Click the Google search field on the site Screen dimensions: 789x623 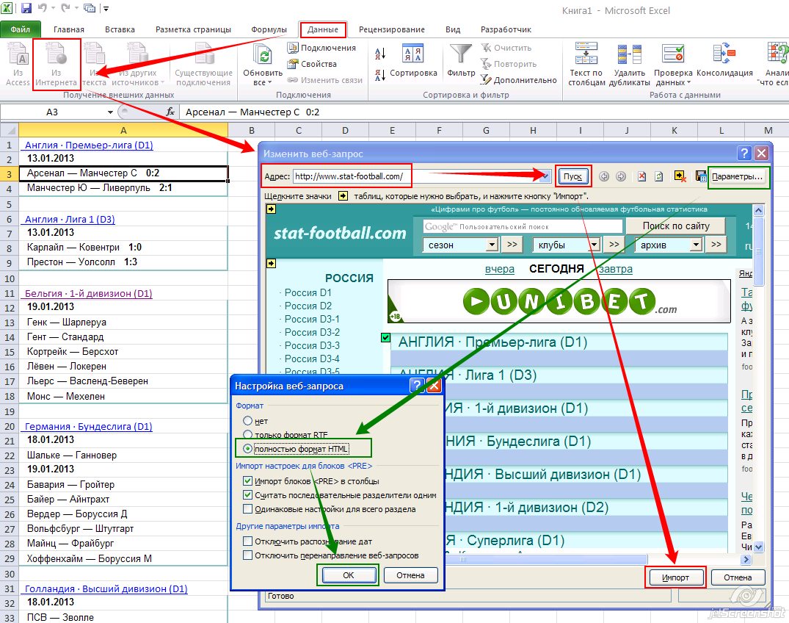pyautogui.click(x=523, y=226)
